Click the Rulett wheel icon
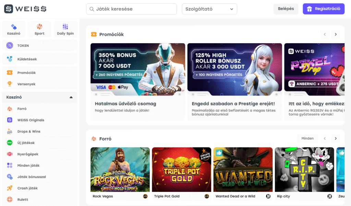The image size is (351, 206). pyautogui.click(x=10, y=199)
